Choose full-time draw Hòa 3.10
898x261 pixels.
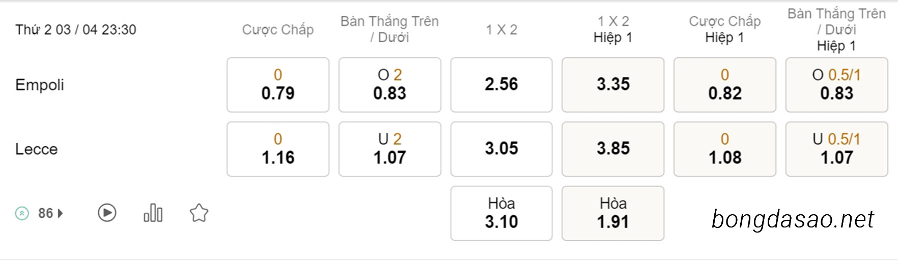501,213
